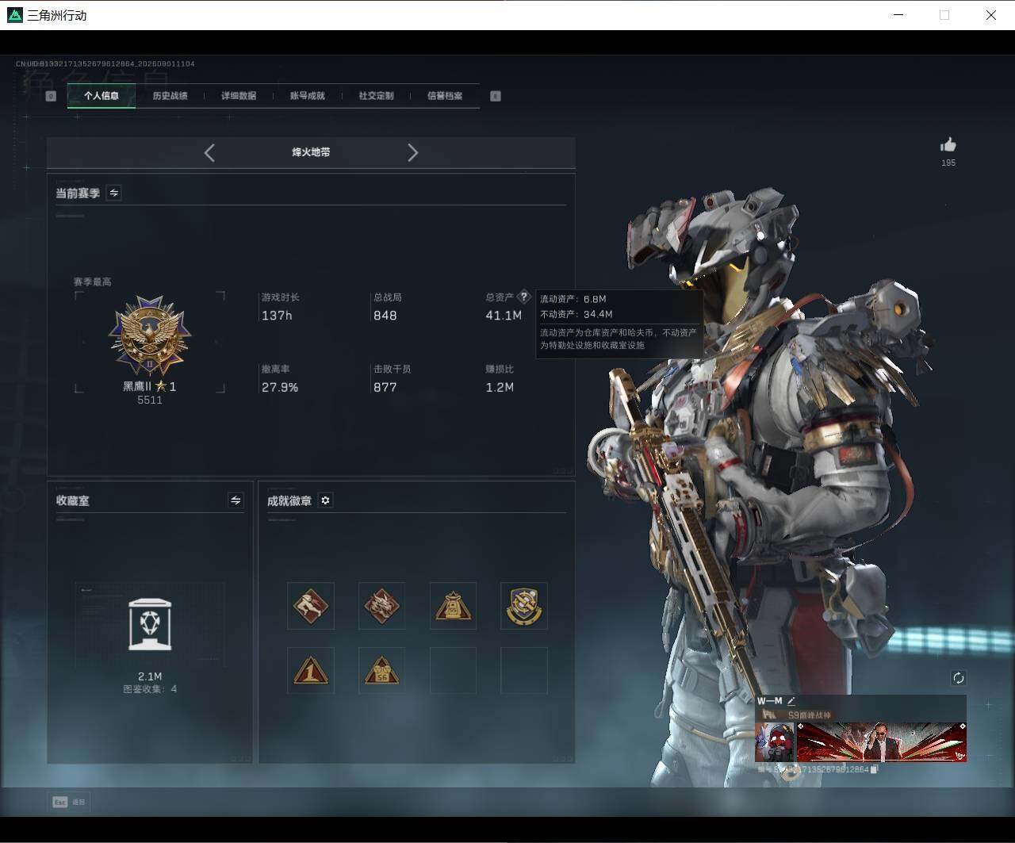Click the 877 operators defeated value
The height and width of the screenshot is (843, 1015).
click(385, 388)
